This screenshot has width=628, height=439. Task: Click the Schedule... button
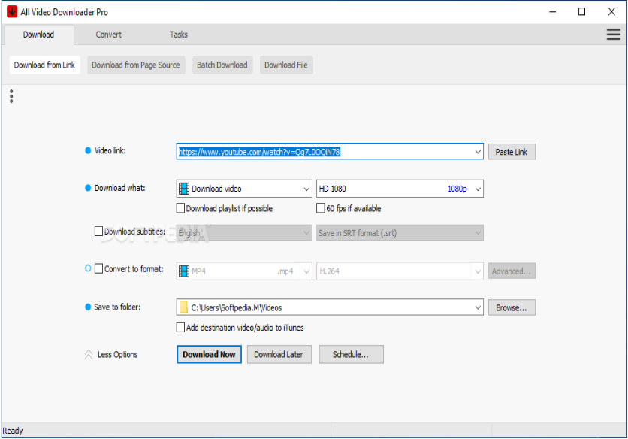pyautogui.click(x=351, y=354)
